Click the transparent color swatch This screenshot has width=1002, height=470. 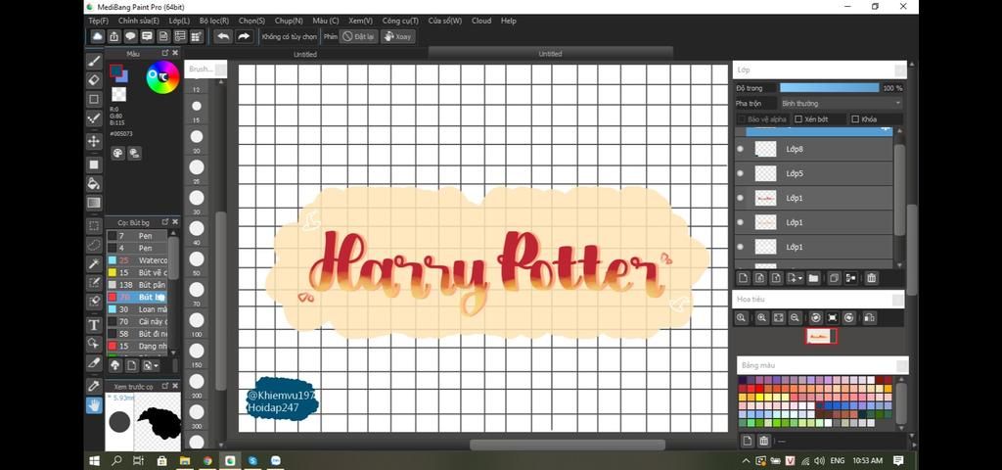(x=118, y=95)
